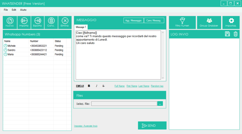Open the Aiuto menu

point(23,10)
